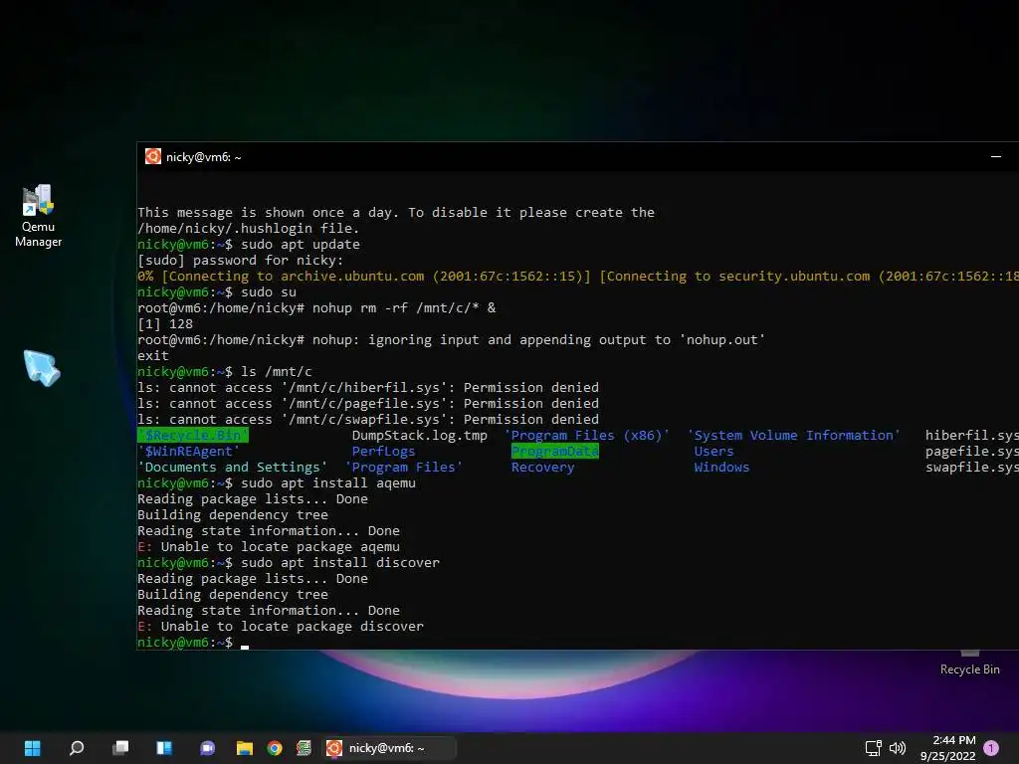Image resolution: width=1019 pixels, height=764 pixels.
Task: Click 'Program Files' without x86 in listing
Action: [404, 468]
